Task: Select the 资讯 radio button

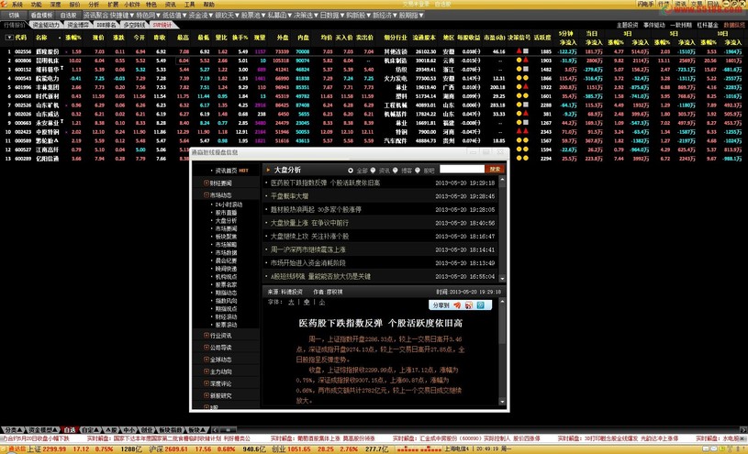Action: (374, 171)
